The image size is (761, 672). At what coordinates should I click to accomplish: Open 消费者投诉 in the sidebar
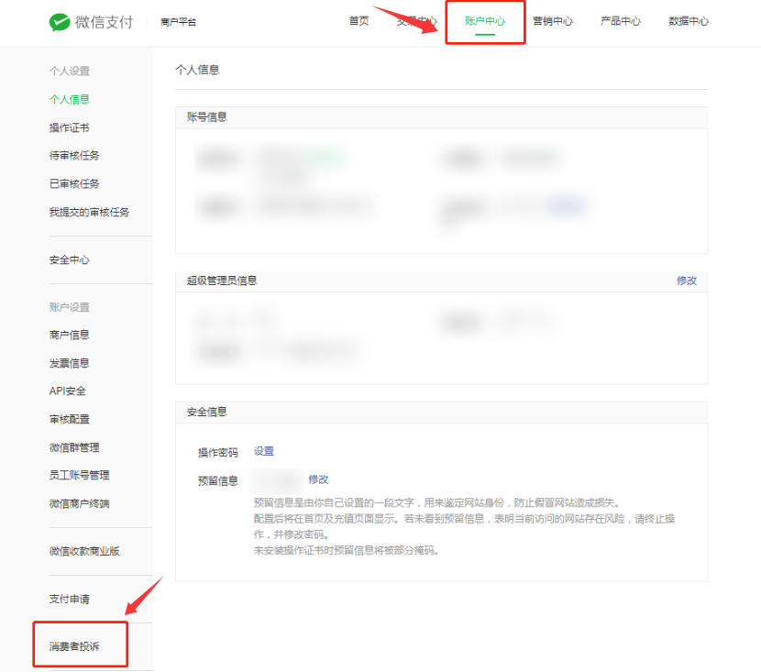click(x=74, y=646)
